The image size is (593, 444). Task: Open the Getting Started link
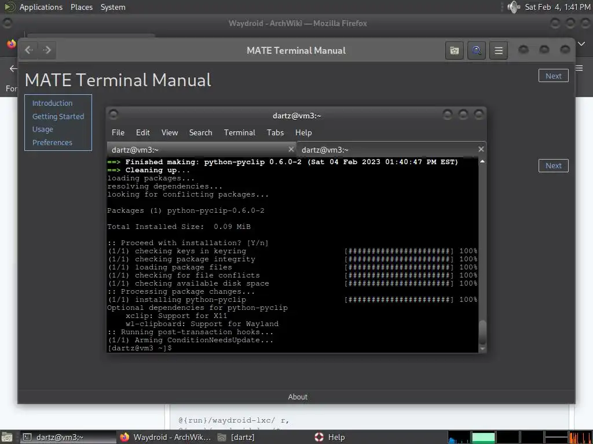[x=58, y=116]
